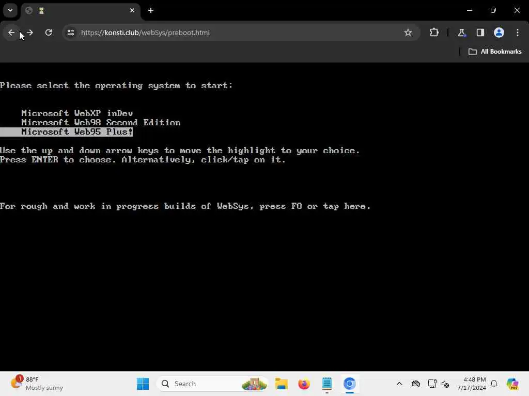Choose Microsoft Web98 Second Edition

[x=101, y=123]
